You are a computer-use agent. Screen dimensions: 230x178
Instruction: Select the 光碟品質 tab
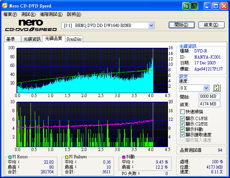pos(54,38)
